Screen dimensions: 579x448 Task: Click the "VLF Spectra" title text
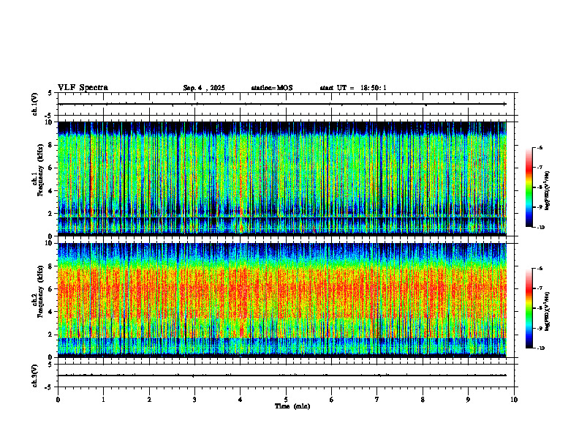pyautogui.click(x=83, y=88)
